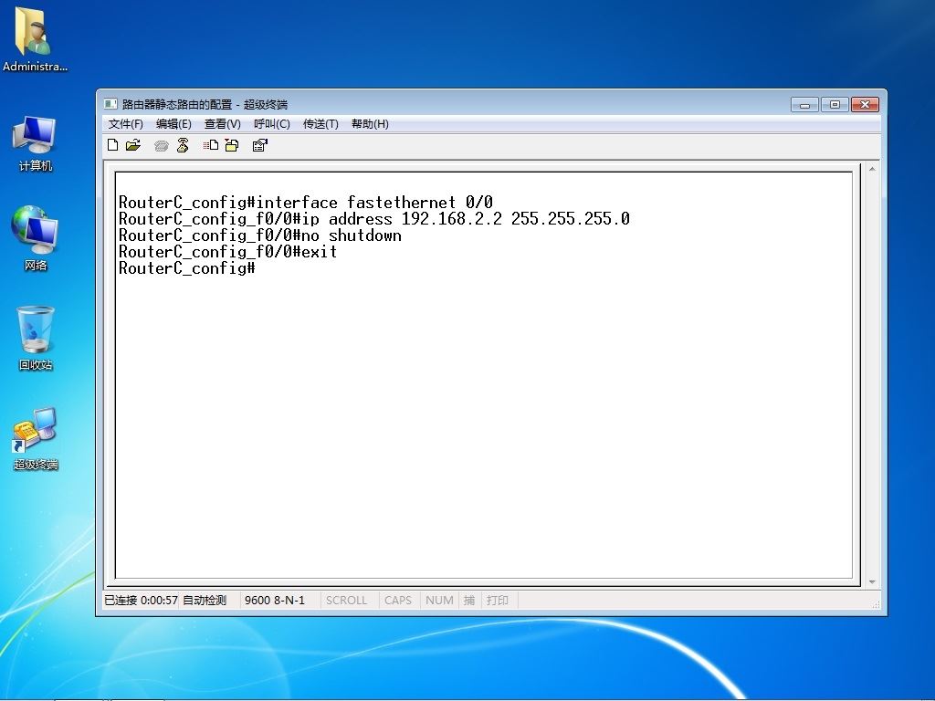Click the last 'RouterC_config#' prompt

pos(187,268)
